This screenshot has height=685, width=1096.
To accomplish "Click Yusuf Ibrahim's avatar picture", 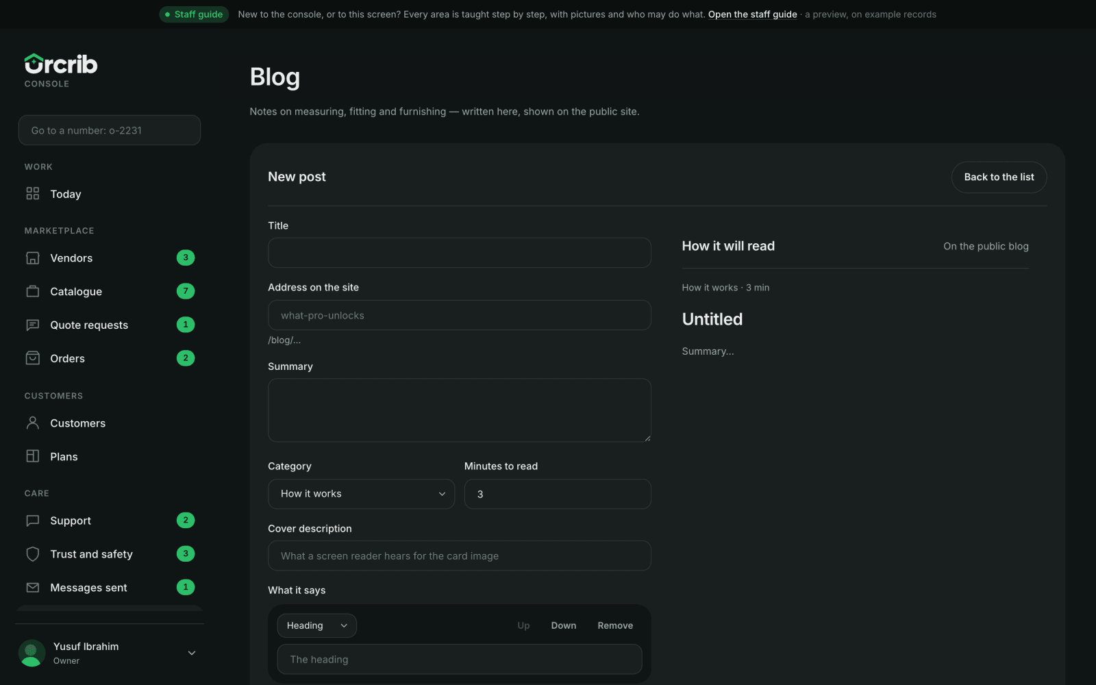I will point(32,653).
